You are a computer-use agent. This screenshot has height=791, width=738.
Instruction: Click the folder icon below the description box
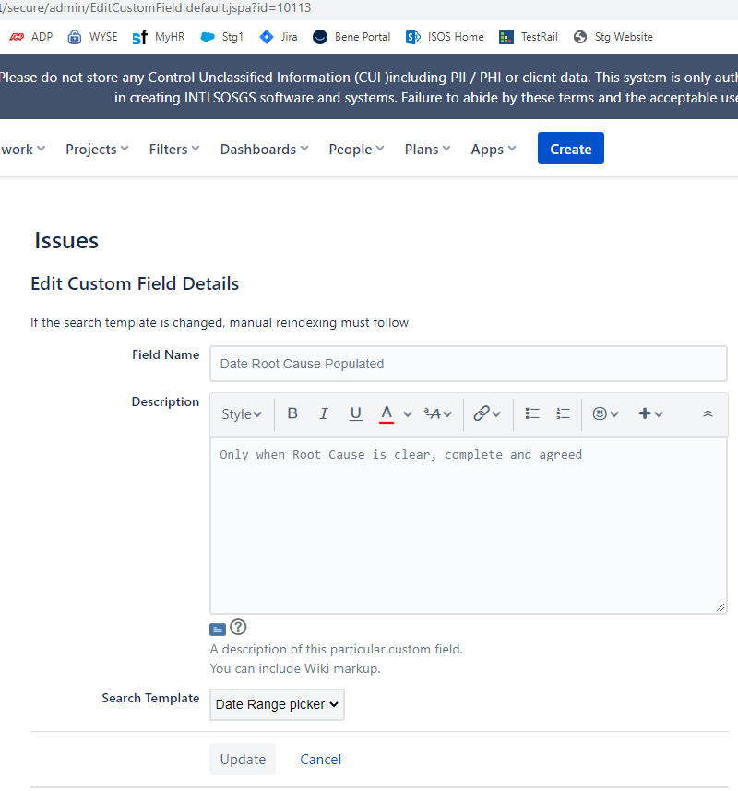[217, 628]
